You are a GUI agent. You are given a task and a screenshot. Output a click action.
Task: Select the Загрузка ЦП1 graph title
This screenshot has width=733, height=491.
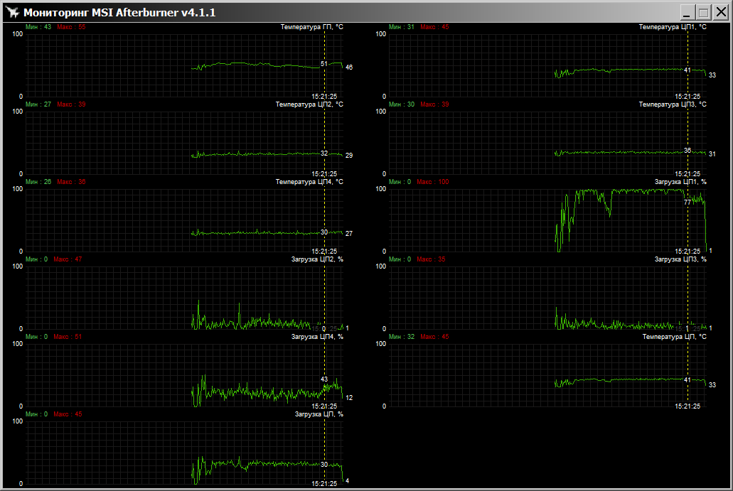(680, 182)
